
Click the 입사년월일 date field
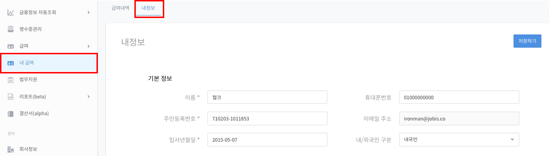(x=267, y=139)
